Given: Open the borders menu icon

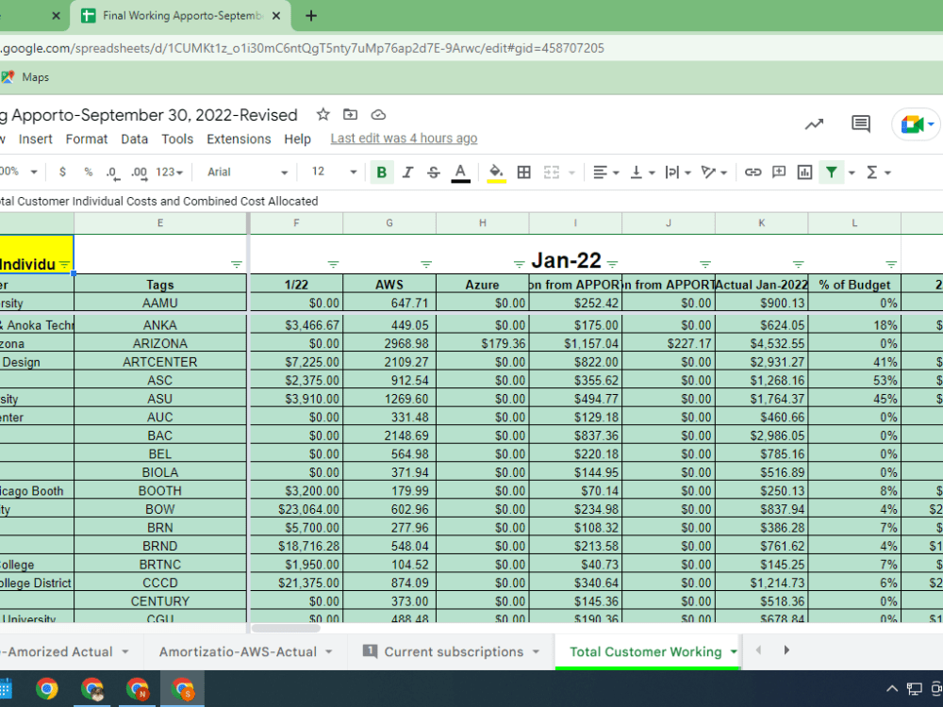Looking at the screenshot, I should point(523,173).
